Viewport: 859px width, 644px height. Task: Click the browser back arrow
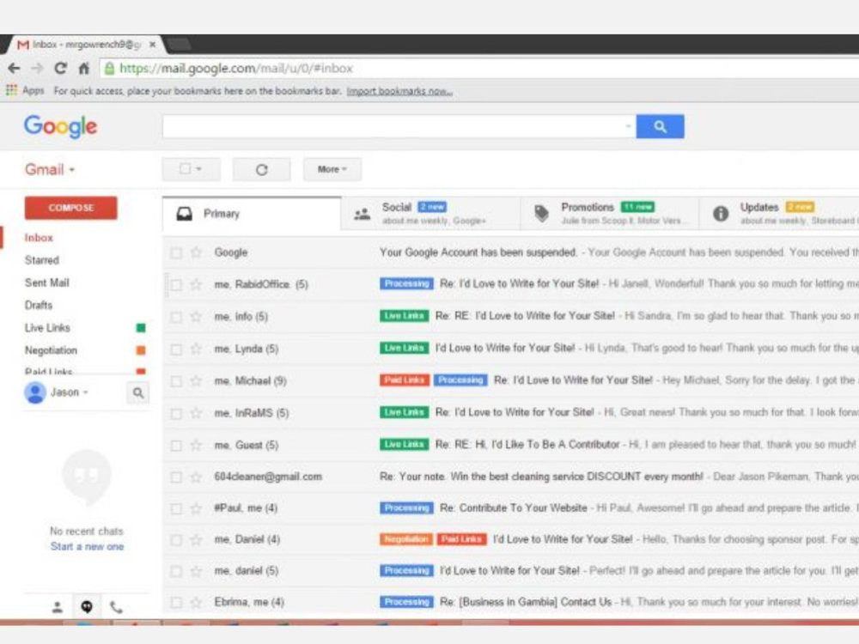(x=15, y=68)
